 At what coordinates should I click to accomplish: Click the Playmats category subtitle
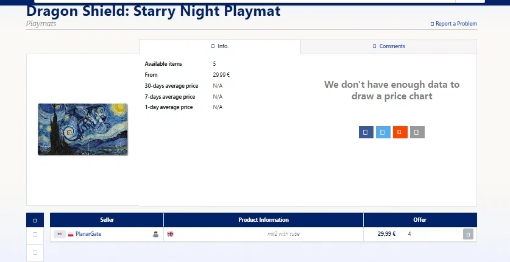point(41,24)
